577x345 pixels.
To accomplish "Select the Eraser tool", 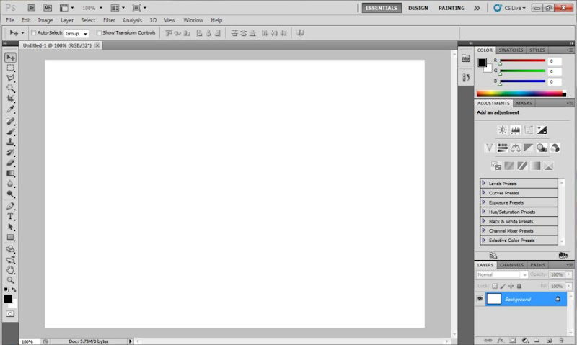I will [10, 163].
